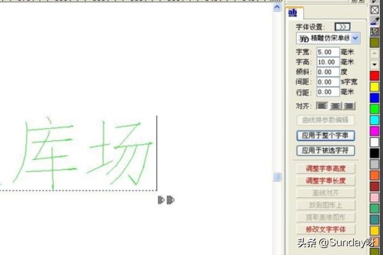Open the font name dropdown

356,38
